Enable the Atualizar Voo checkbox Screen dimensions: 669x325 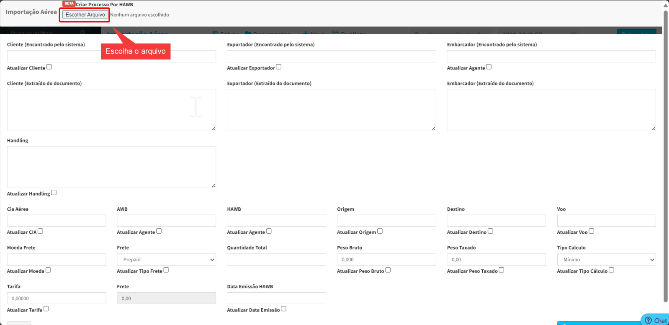coord(591,231)
